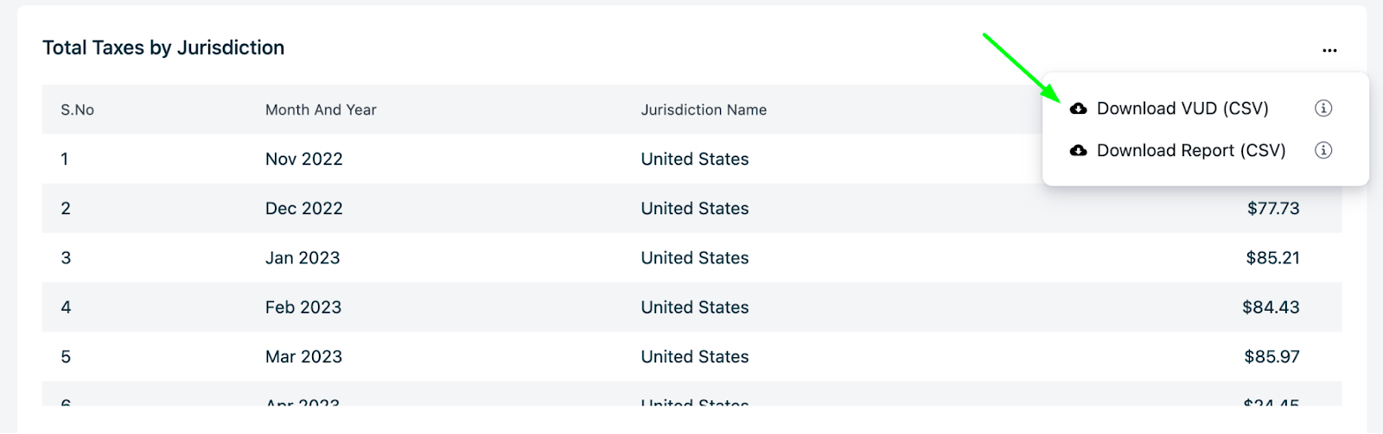
Task: Select the Mar 2023 table row
Action: click(x=303, y=357)
